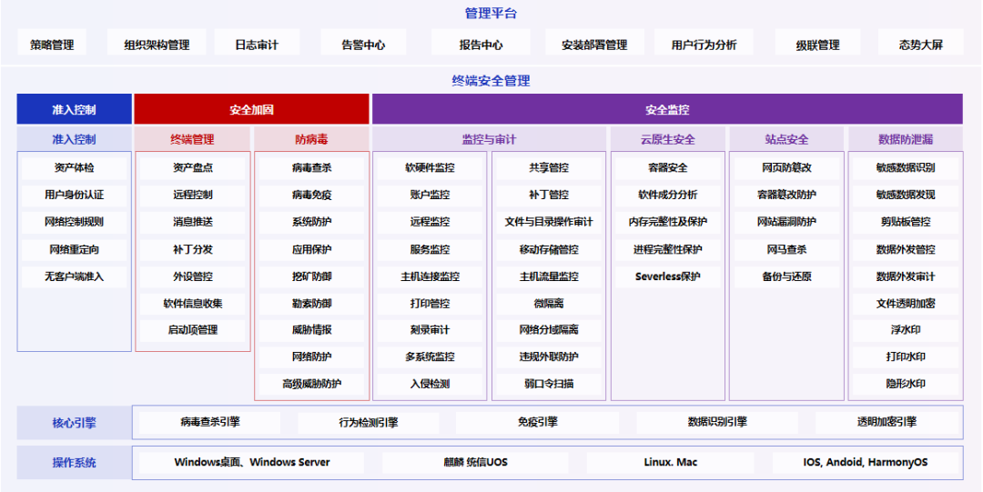Click 网页防篡改 under 站点安全

[x=786, y=168]
